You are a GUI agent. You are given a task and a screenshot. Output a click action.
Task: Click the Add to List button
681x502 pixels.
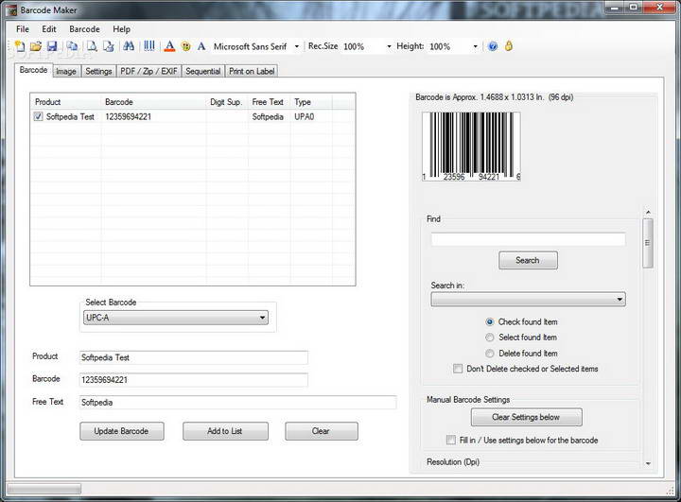click(225, 431)
